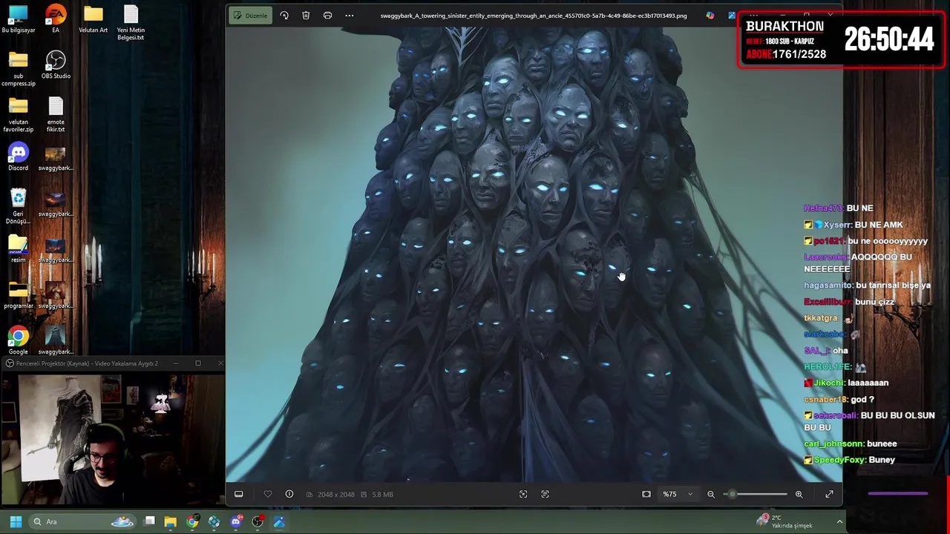
Task: Open velutan favoriler.zip archive
Action: [19, 115]
